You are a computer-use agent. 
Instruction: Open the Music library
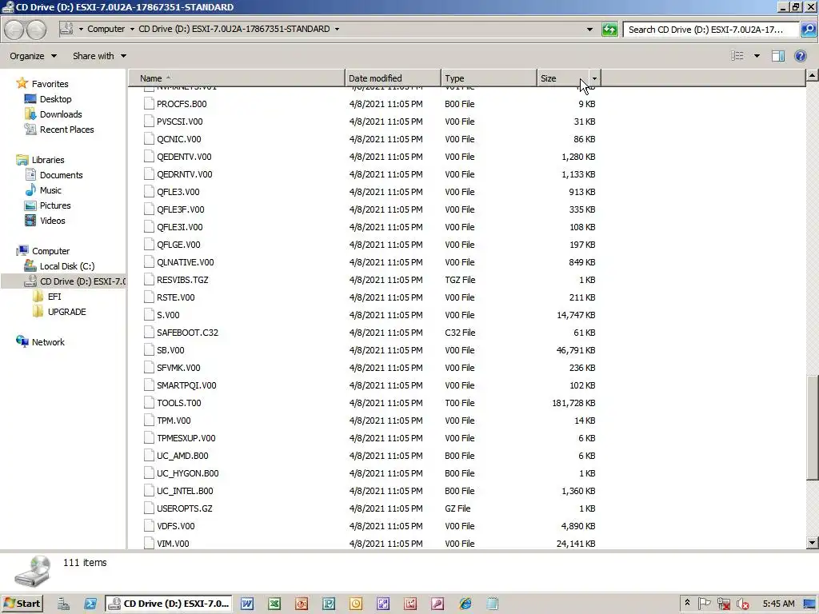click(x=50, y=190)
